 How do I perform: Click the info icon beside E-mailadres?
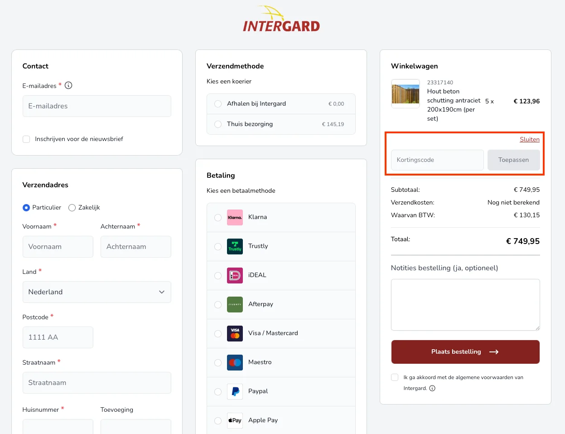tap(68, 85)
